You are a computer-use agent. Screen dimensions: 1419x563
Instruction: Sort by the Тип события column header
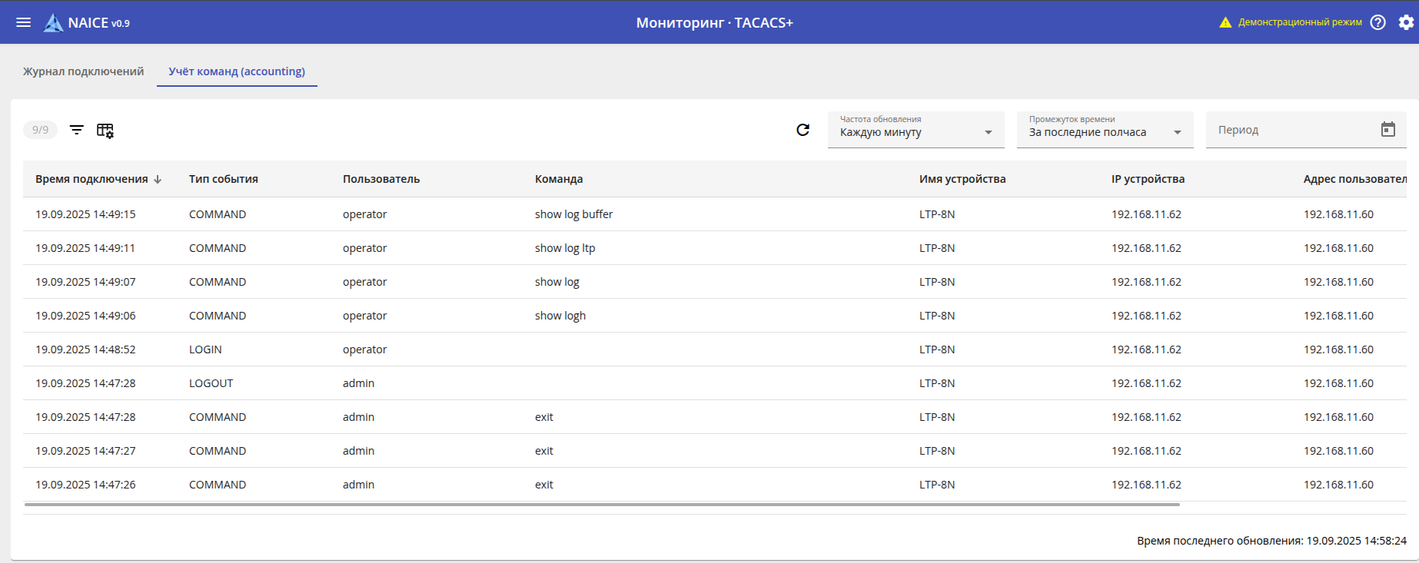(224, 179)
